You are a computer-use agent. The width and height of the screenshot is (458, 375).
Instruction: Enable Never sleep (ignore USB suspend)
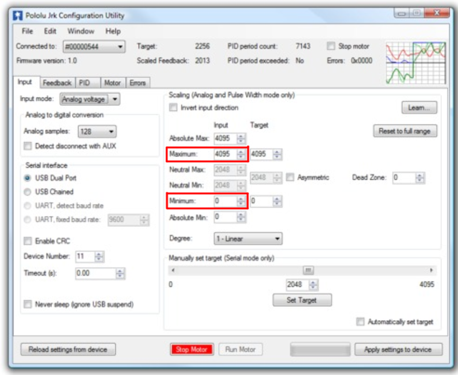28,304
